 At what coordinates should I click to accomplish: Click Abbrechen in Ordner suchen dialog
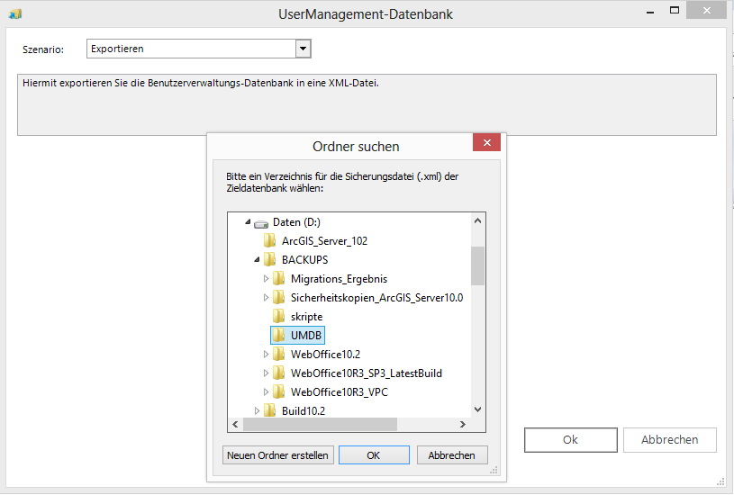[x=452, y=454]
